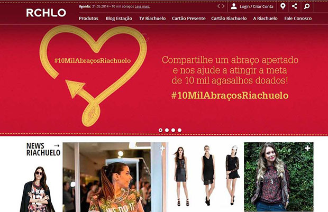Click Login / Criar Conta
Image resolution: width=328 pixels, height=212 pixels.
point(256,6)
